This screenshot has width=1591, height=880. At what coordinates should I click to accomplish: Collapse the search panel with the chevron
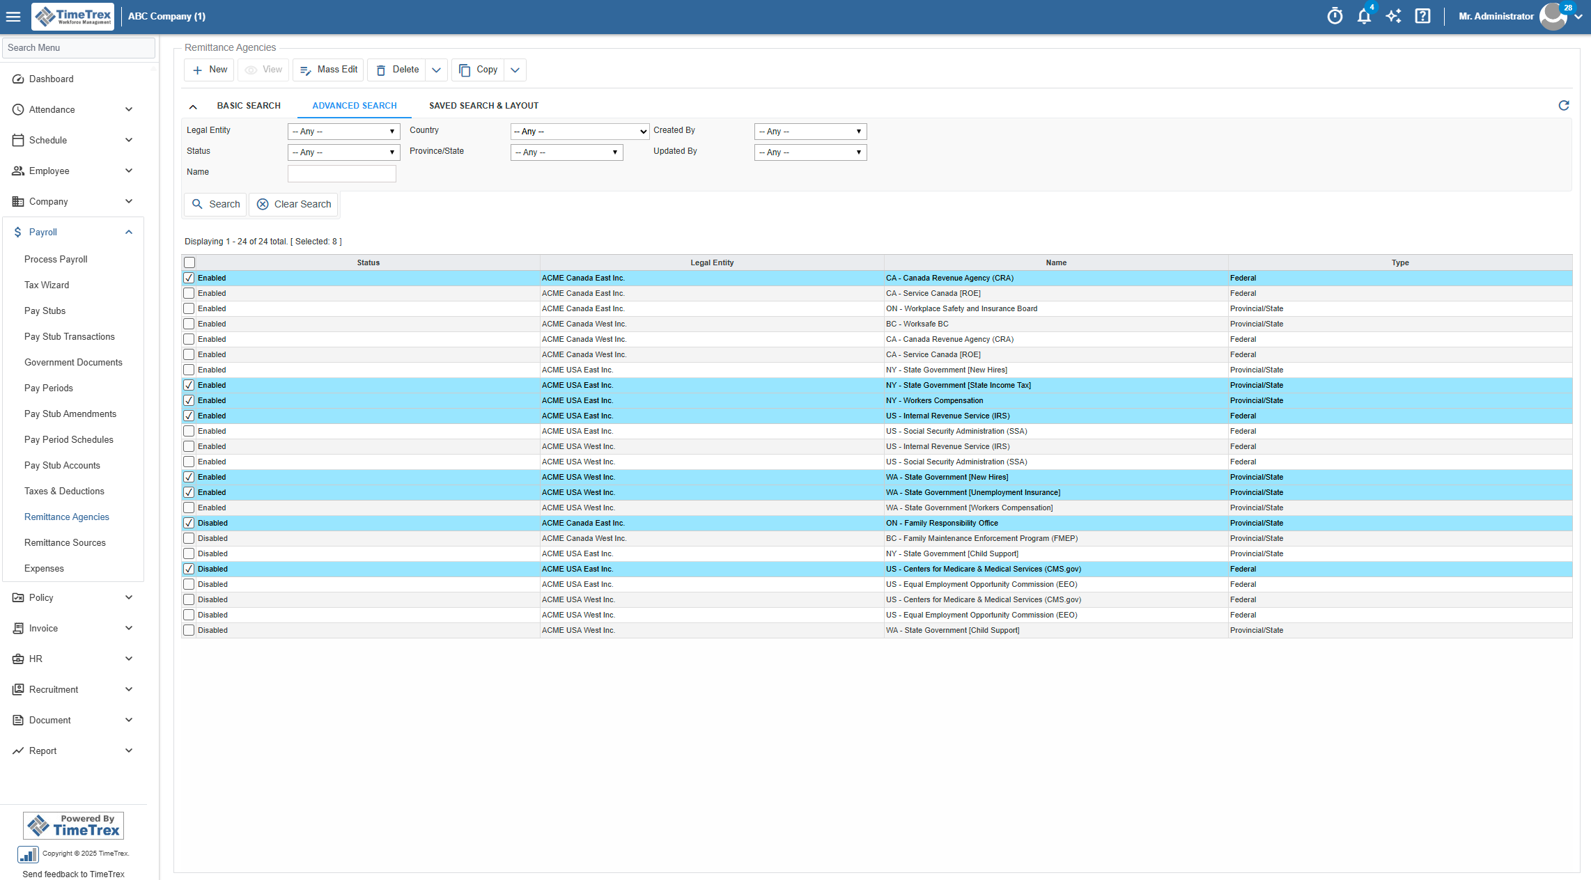coord(193,106)
